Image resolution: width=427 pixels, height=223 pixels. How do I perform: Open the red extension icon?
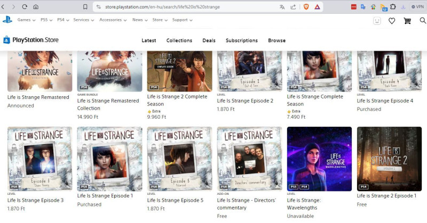pyautogui.click(x=354, y=7)
